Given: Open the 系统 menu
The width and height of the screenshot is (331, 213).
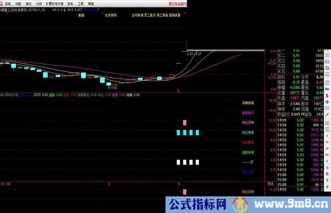Looking at the screenshot, I should click(7, 3).
